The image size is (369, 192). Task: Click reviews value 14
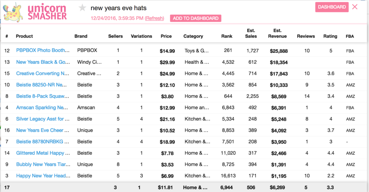(x=307, y=96)
